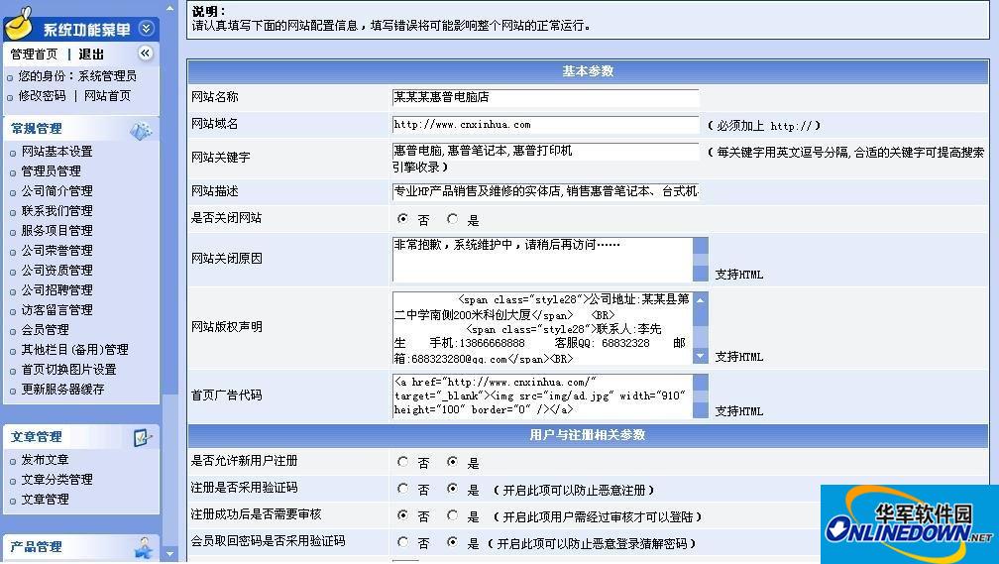Collapse the 系统功能菜单 chevron icon

click(146, 28)
